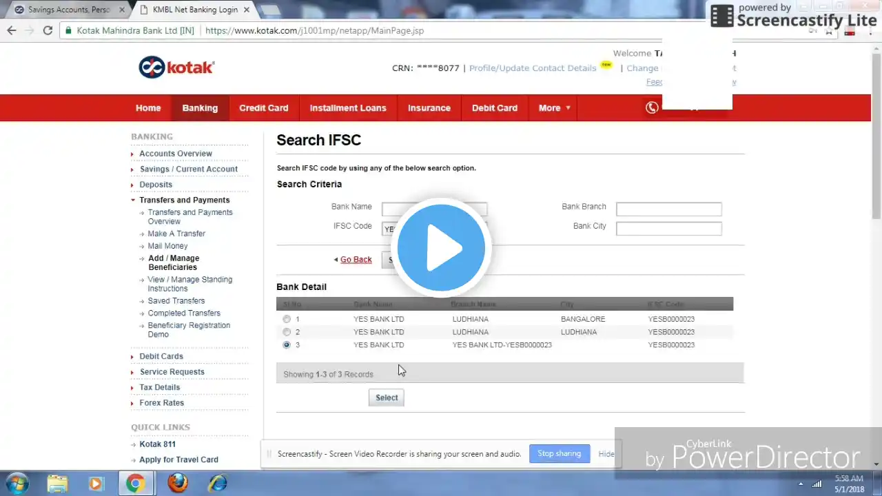Open the Installment Loans menu item
Image resolution: width=882 pixels, height=496 pixels.
(x=348, y=108)
